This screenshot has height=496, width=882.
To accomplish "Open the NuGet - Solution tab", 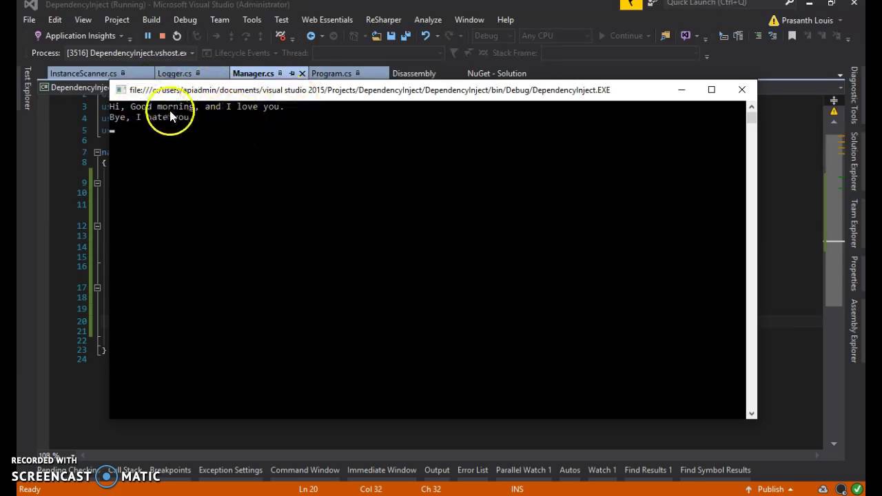I will click(x=497, y=73).
